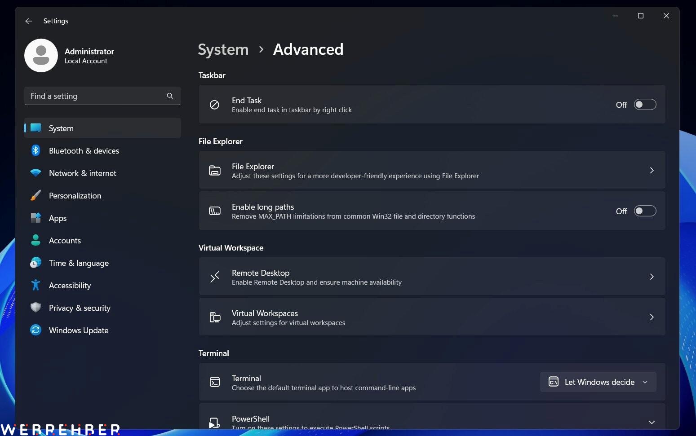Click the Accounts person icon
The image size is (696, 436).
click(x=35, y=240)
